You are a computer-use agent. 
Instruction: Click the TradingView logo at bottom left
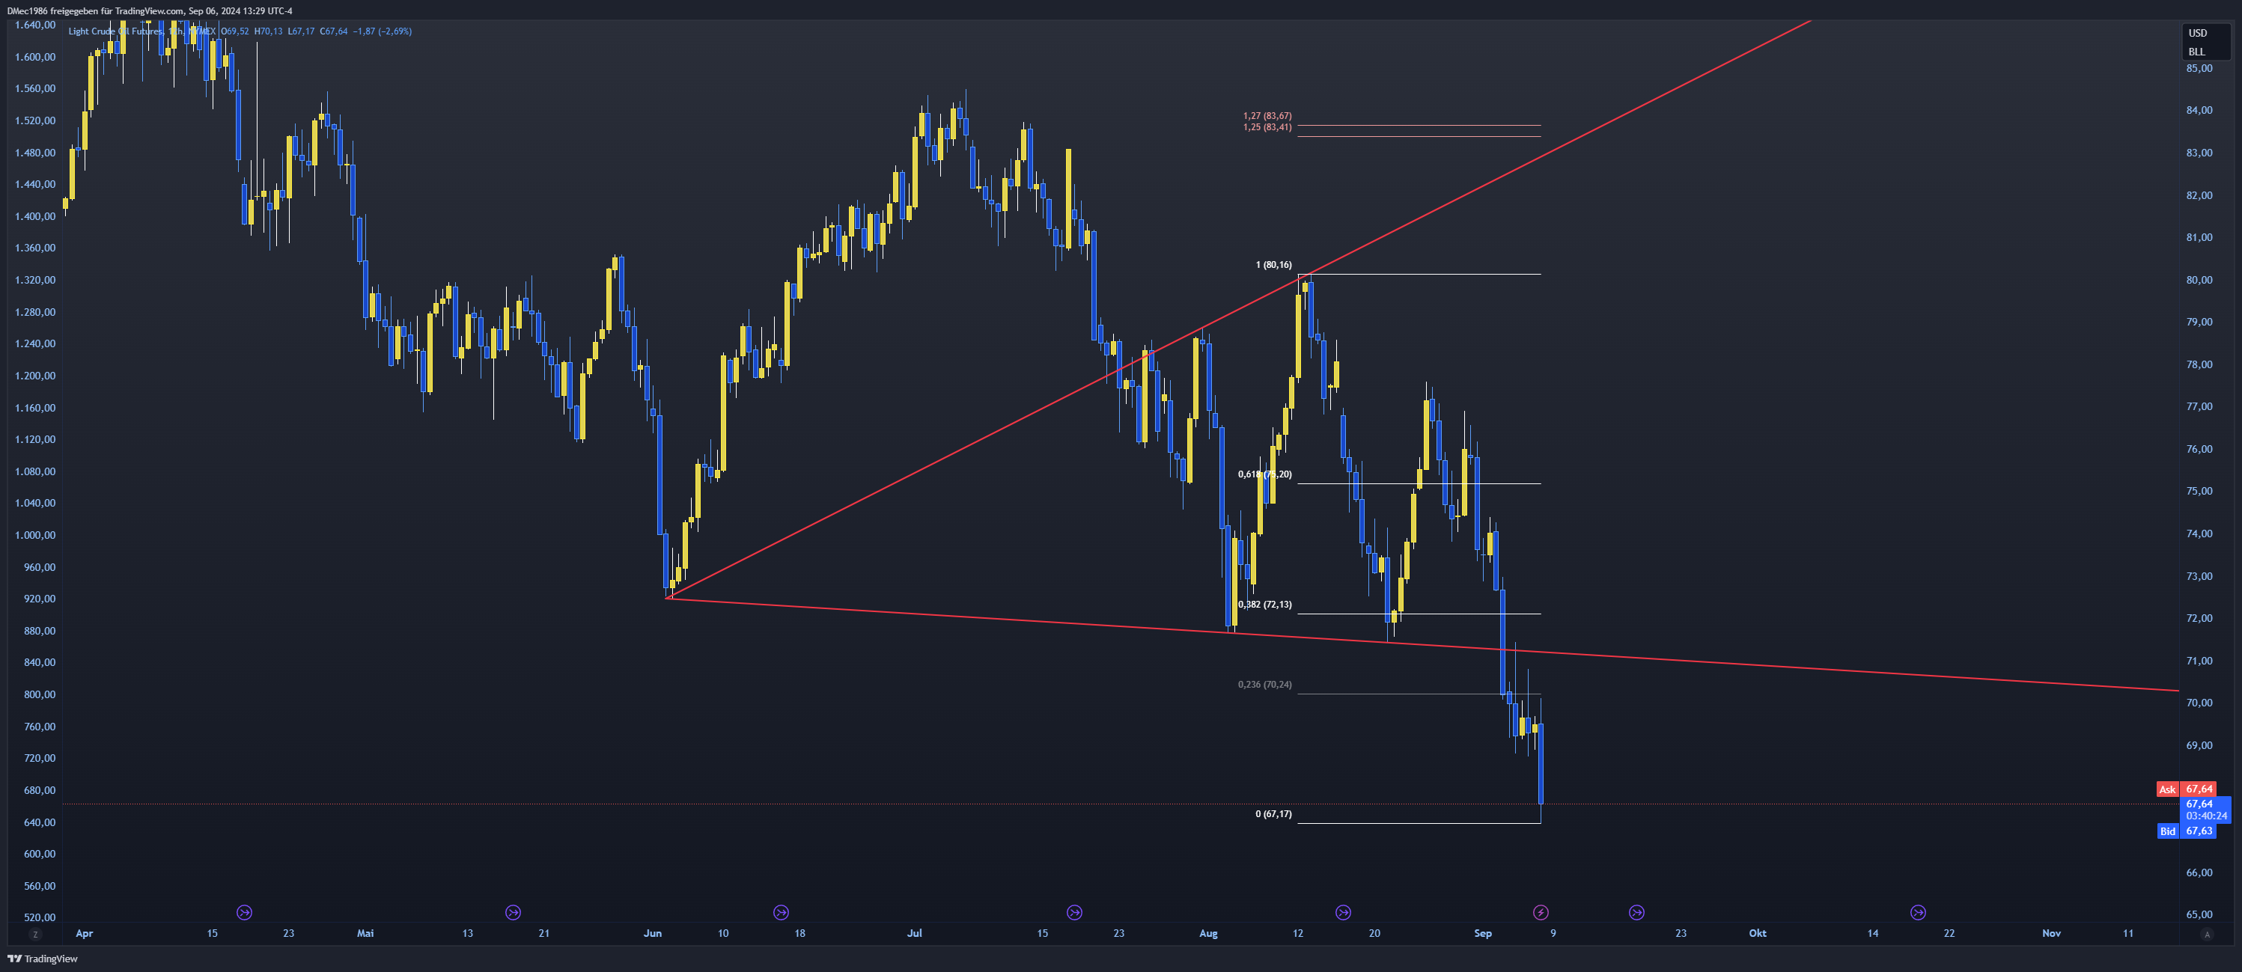[x=43, y=959]
